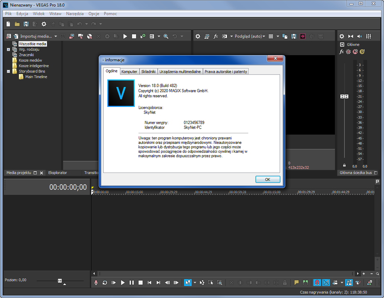Open the overlays dropdown next to the grid
Viewport: 384px width, 298px height.
point(278,36)
